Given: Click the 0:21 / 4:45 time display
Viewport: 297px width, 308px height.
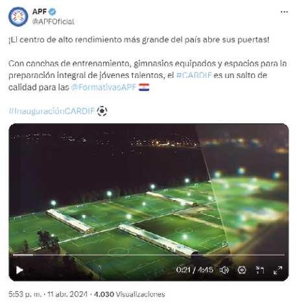Looking at the screenshot, I should [195, 270].
